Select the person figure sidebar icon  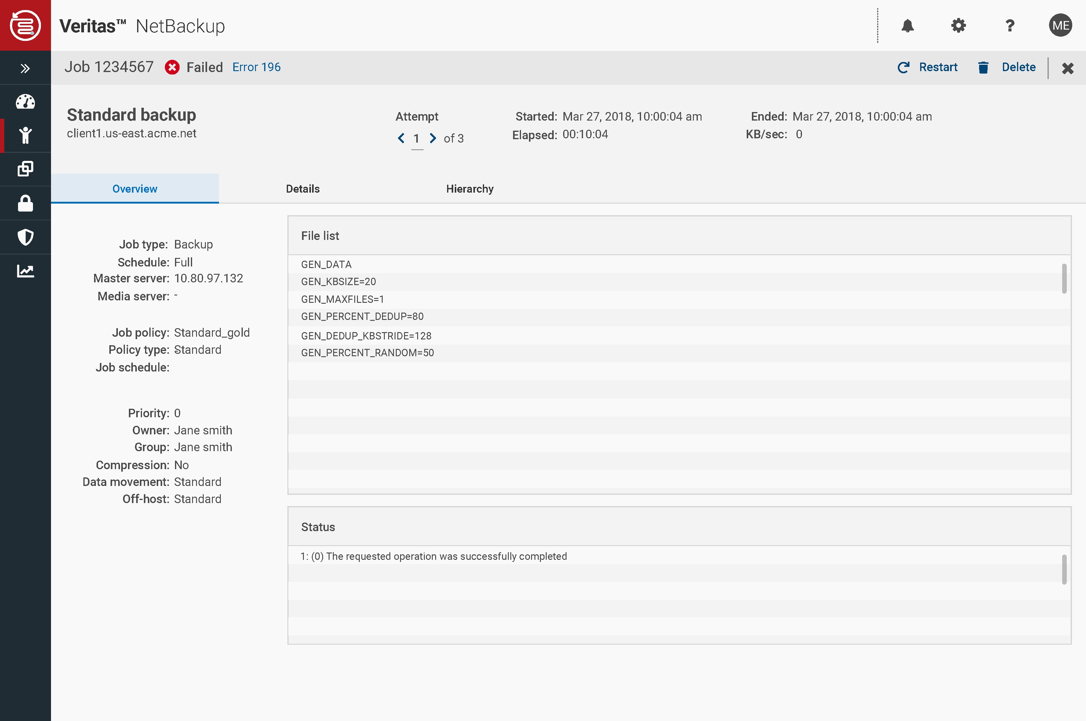(x=25, y=136)
